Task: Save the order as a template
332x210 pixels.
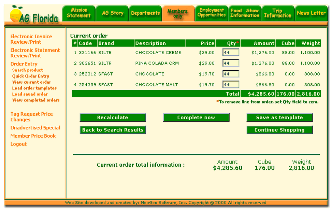Action: click(x=279, y=117)
